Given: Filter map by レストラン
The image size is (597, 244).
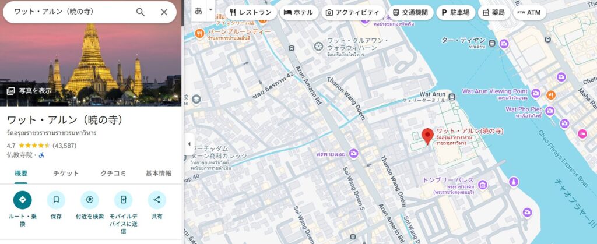Looking at the screenshot, I should 250,12.
